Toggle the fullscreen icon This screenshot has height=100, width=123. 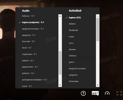tap(119, 93)
